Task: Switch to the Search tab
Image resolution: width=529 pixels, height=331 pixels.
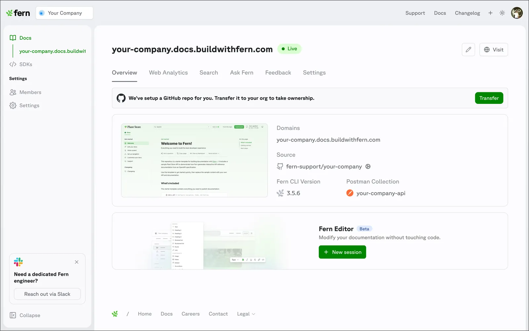Action: 209,73
